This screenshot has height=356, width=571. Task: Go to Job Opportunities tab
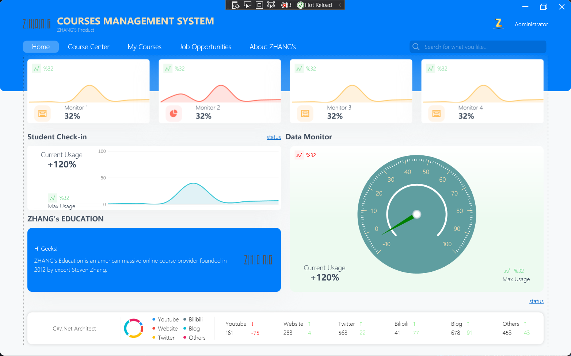click(205, 47)
